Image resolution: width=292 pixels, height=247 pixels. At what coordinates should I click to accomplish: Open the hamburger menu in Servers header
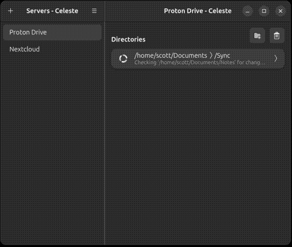click(94, 11)
